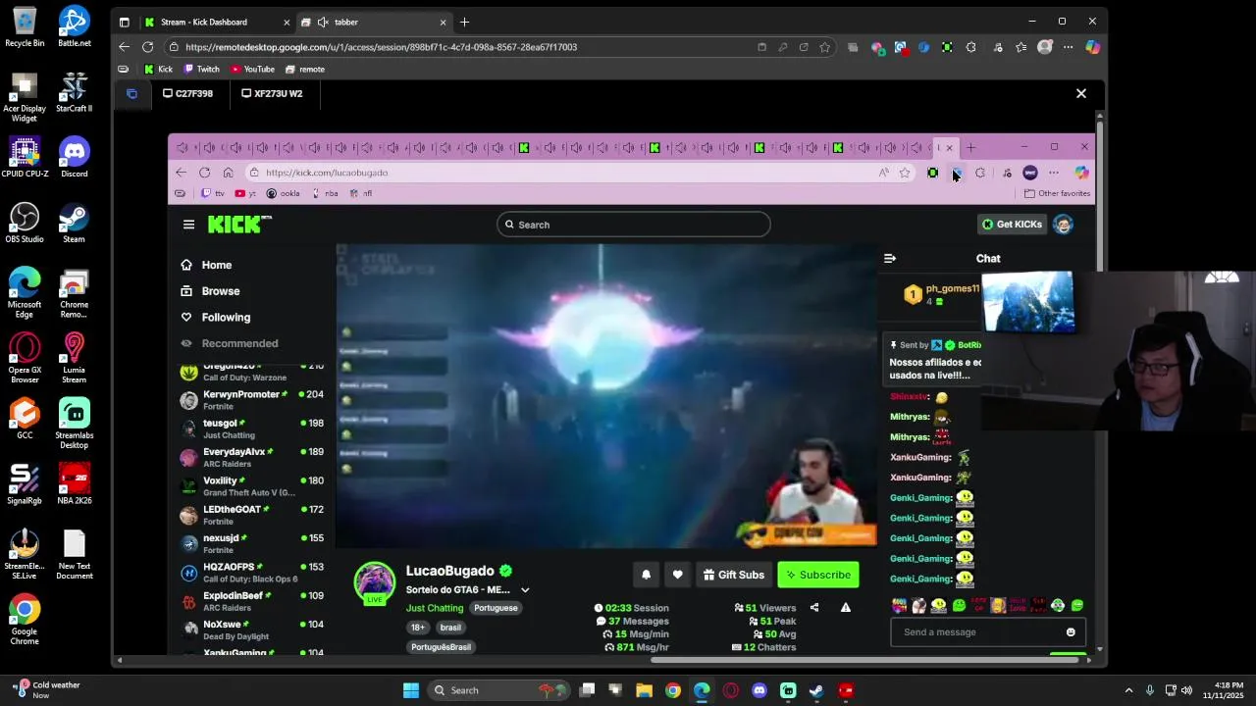Open File Explorer from the taskbar
This screenshot has height=706, width=1256.
tap(644, 690)
